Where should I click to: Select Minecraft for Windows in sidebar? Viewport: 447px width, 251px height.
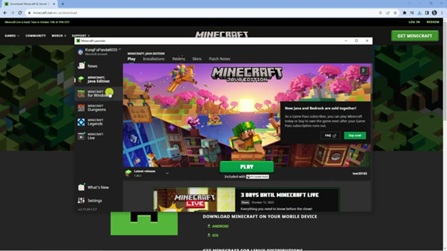[98, 94]
